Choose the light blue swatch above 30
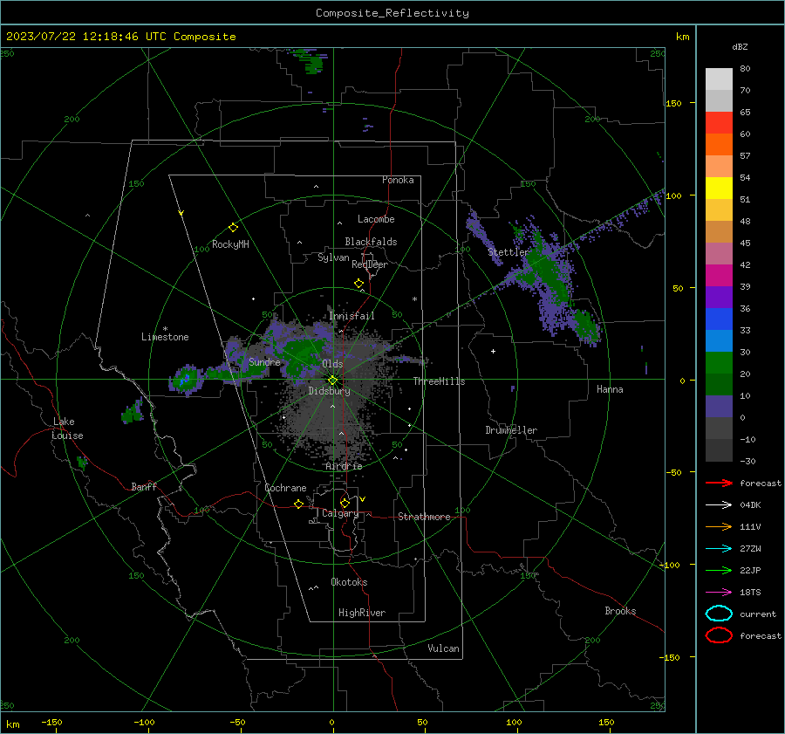785x734 pixels. coord(719,340)
